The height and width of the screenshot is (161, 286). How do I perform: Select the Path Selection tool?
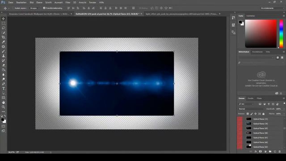click(x=3, y=93)
